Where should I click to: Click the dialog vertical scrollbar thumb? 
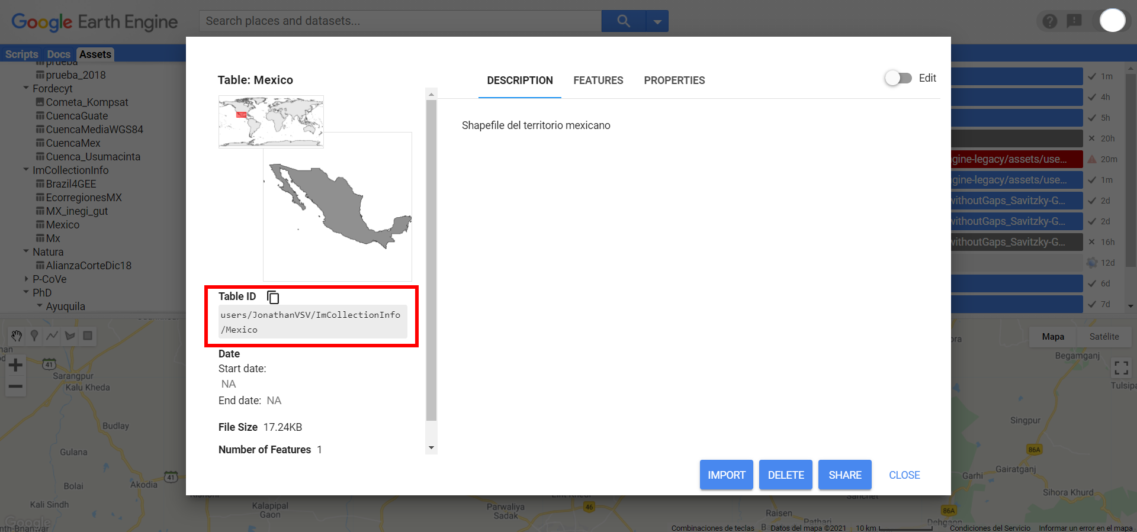tap(431, 260)
